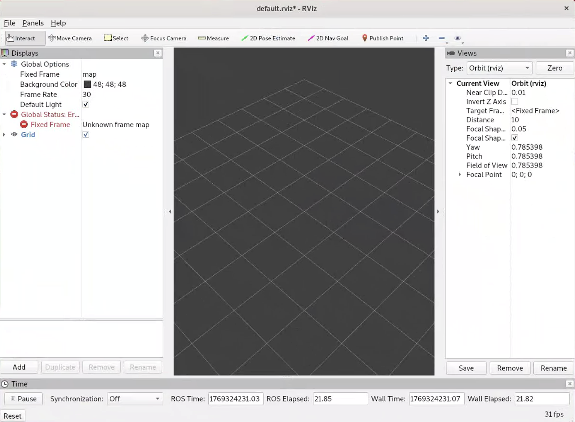This screenshot has width=575, height=422.
Task: Open the Panels menu
Action: pyautogui.click(x=33, y=23)
